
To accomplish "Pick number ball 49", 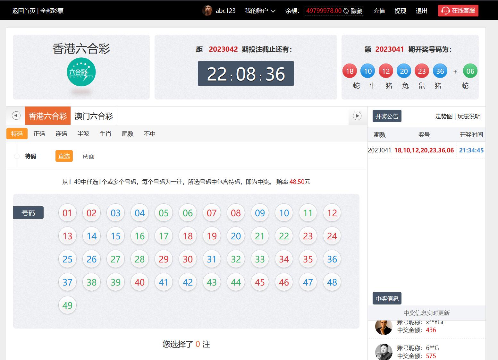I will [x=67, y=305].
